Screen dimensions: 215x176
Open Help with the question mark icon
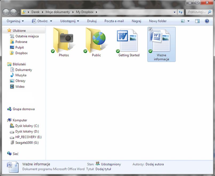[x=207, y=21]
